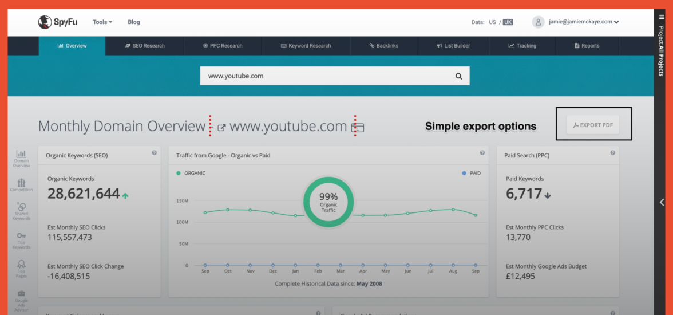Click the May 2008 historical data text

(369, 283)
